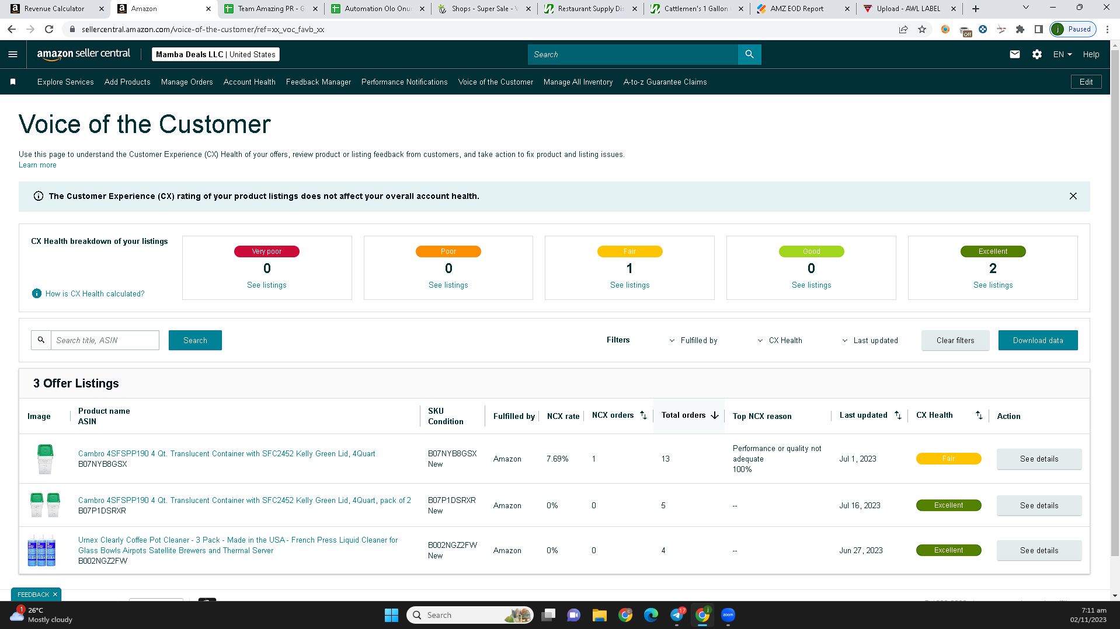The width and height of the screenshot is (1120, 629).
Task: Click the bookmark icon in the favorites bar
Action: [x=13, y=82]
